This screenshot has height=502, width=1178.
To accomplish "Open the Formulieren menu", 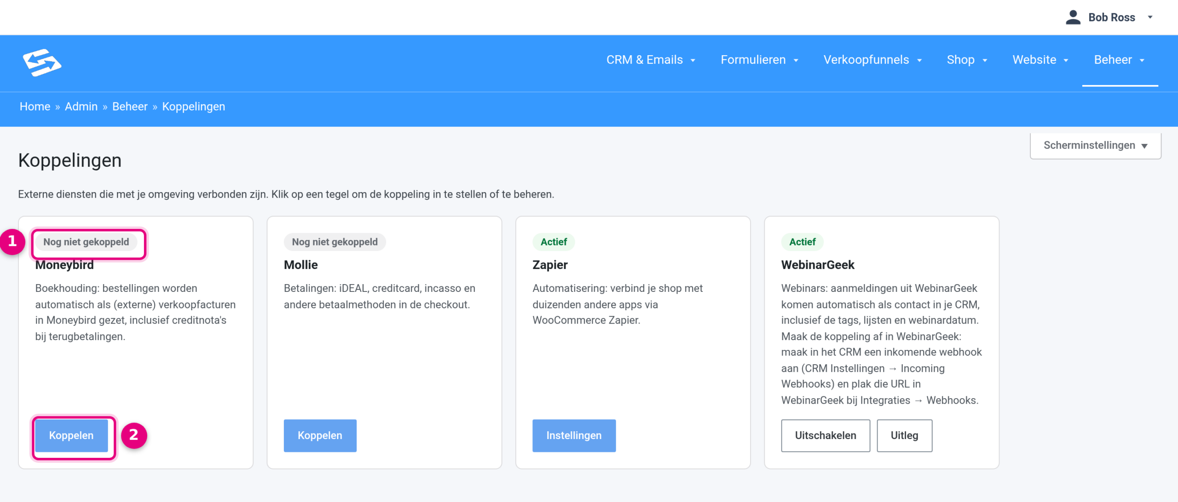I will coord(759,60).
